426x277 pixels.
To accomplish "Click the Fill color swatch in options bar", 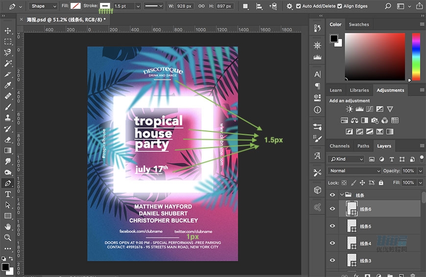I will click(76, 6).
